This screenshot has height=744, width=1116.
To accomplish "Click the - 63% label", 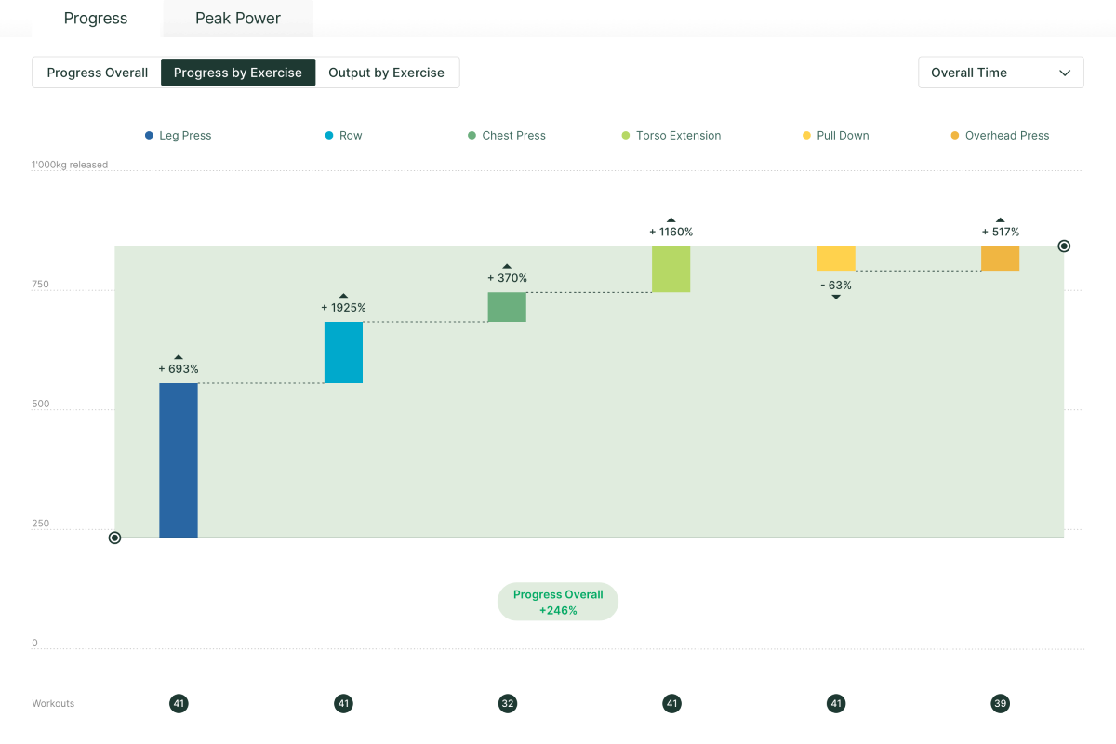I will 836,286.
